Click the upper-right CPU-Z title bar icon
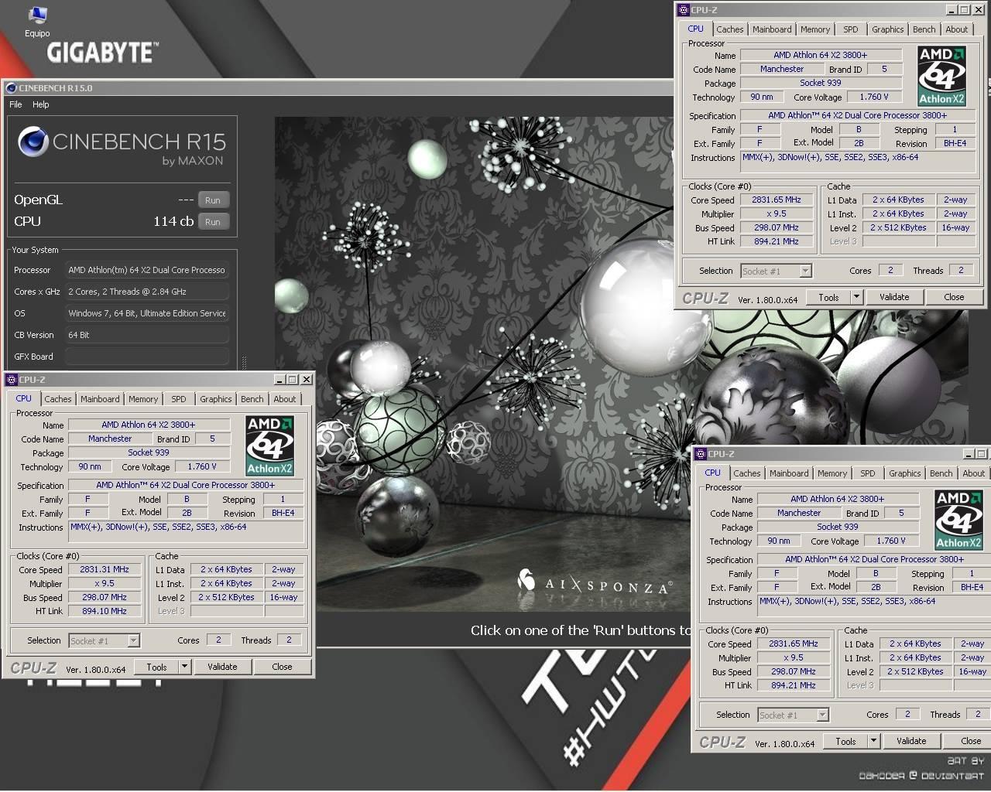Viewport: 991px width, 792px height. coord(684,10)
